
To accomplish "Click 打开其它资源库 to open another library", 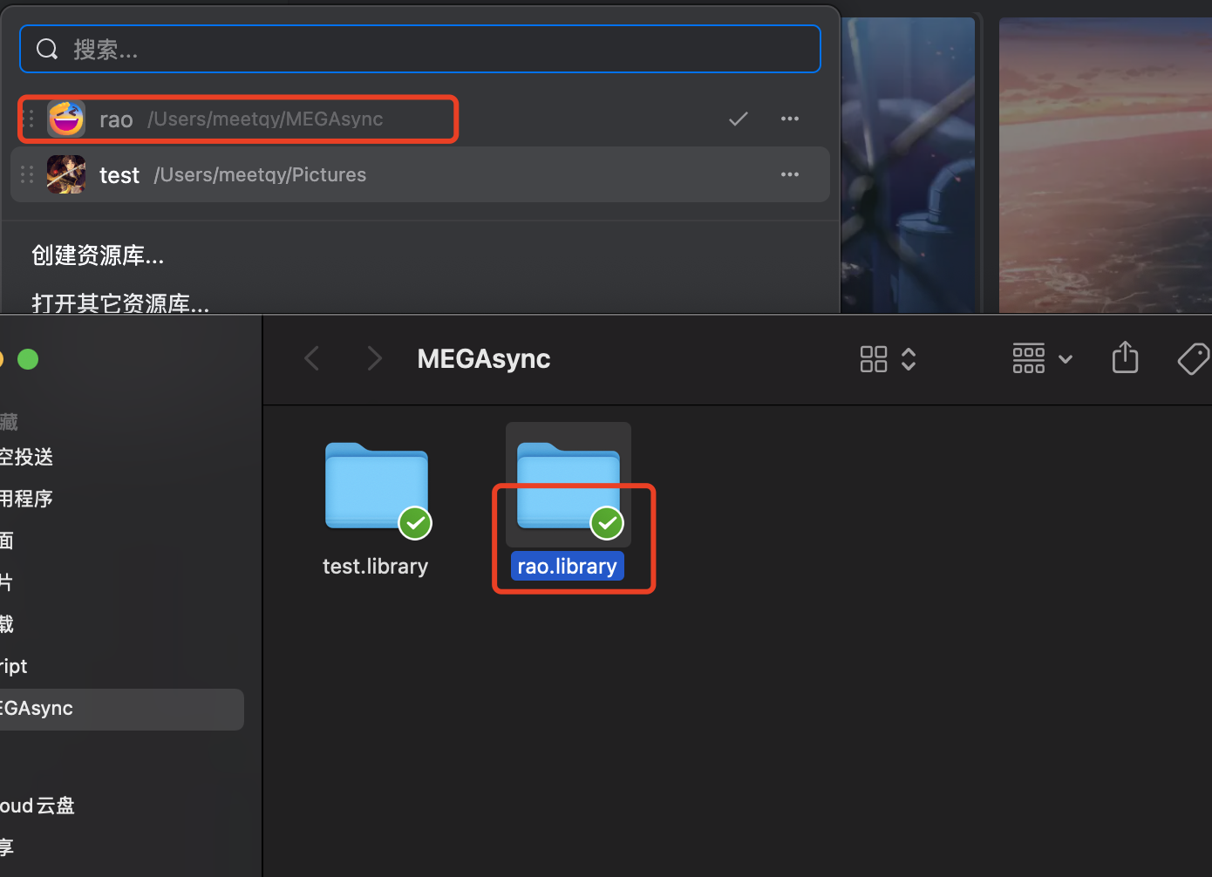I will pos(120,303).
